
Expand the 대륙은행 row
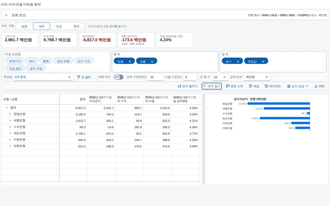point(10,146)
